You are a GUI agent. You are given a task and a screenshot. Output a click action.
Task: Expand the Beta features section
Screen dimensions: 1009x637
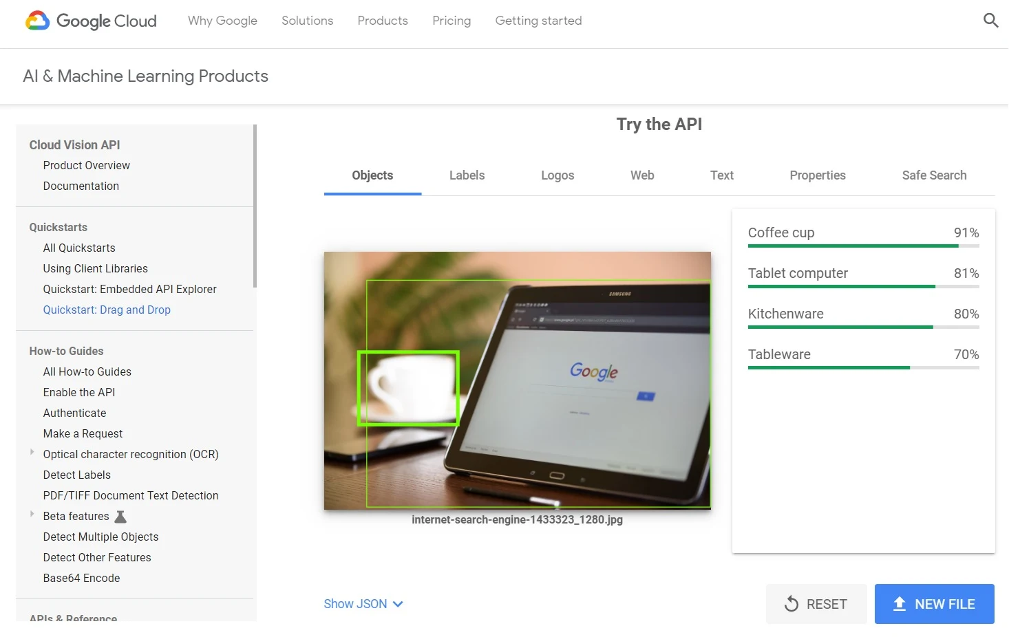pos(32,515)
